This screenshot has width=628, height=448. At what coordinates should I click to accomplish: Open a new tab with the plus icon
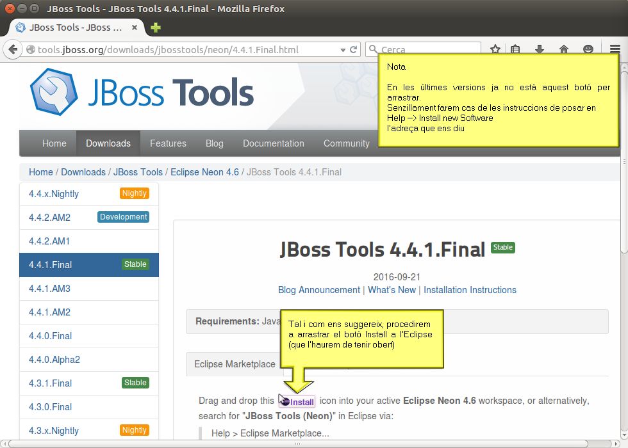tap(155, 28)
